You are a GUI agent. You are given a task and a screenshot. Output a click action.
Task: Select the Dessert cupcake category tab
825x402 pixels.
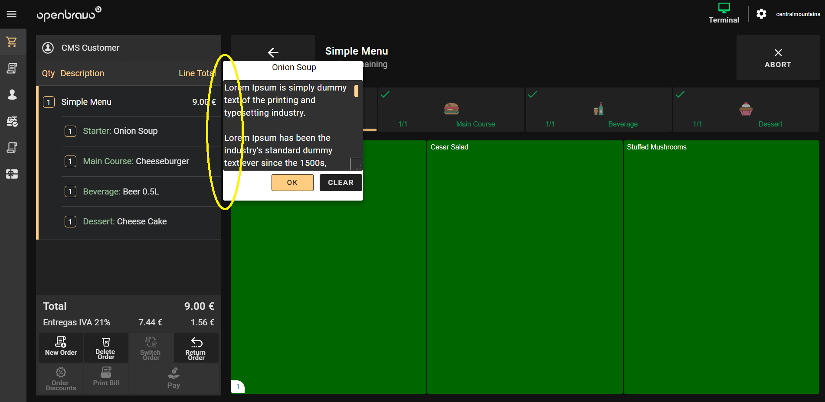[746, 110]
